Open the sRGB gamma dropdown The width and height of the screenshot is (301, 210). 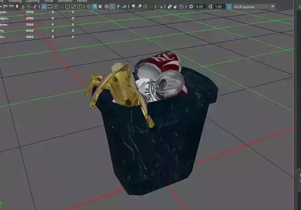(254, 7)
